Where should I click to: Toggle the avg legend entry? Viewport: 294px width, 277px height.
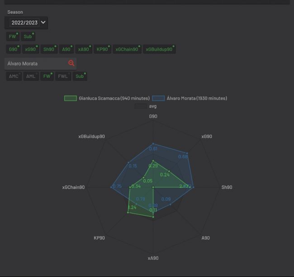(x=146, y=106)
